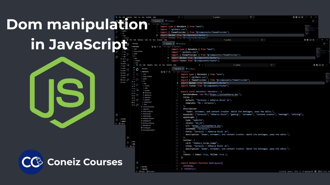This screenshot has height=185, width=330.
Task: Go forward using front window title bar arrow
Action: pos(202,65)
